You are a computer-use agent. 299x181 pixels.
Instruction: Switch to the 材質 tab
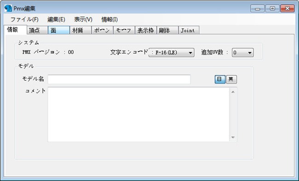pyautogui.click(x=80, y=30)
